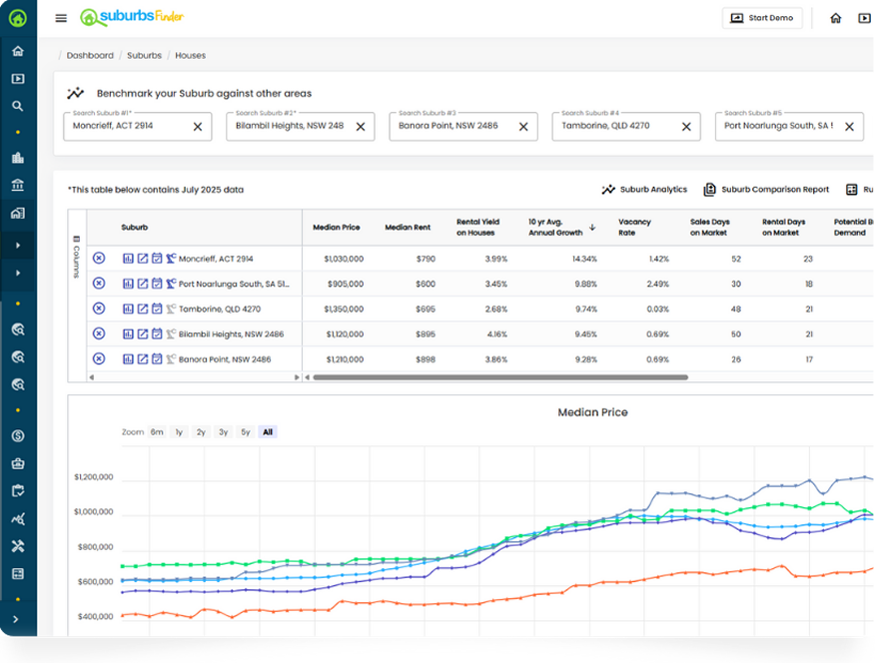
Task: Open the hamburger menu beside the logo
Action: coord(61,18)
